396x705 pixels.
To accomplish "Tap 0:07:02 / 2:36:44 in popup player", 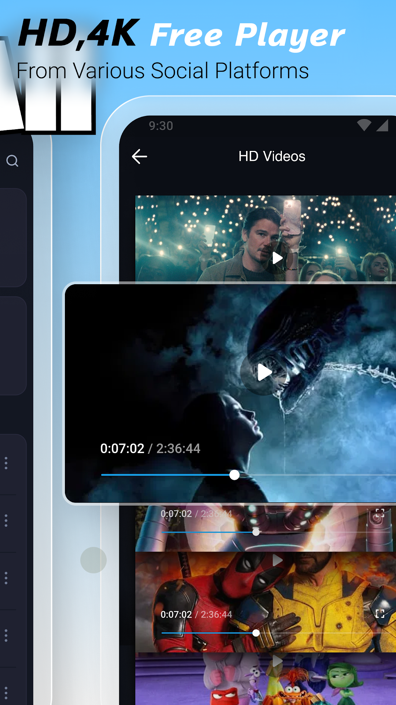I will point(150,448).
